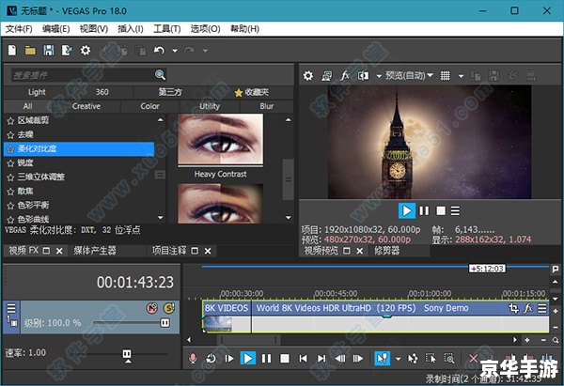Screen dimensions: 564x386
Task: Open Event Pan/Crop icon on the clip
Action: point(513,308)
